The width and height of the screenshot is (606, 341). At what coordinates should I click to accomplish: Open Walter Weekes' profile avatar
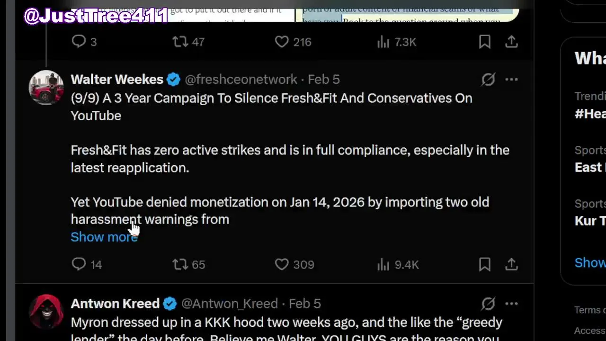[x=46, y=87]
